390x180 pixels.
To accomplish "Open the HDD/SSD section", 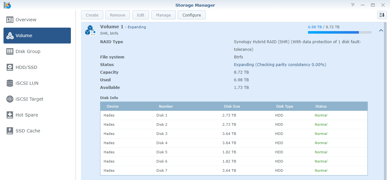I will pos(37,67).
